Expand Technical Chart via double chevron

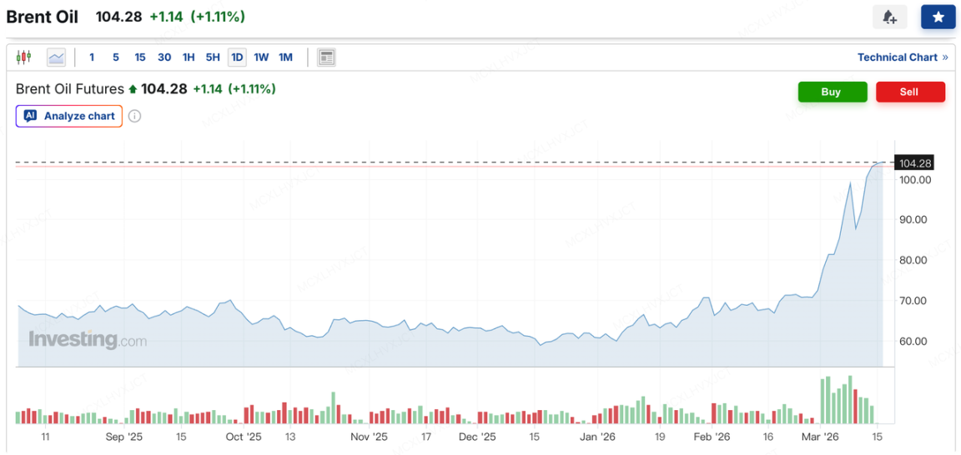point(945,57)
